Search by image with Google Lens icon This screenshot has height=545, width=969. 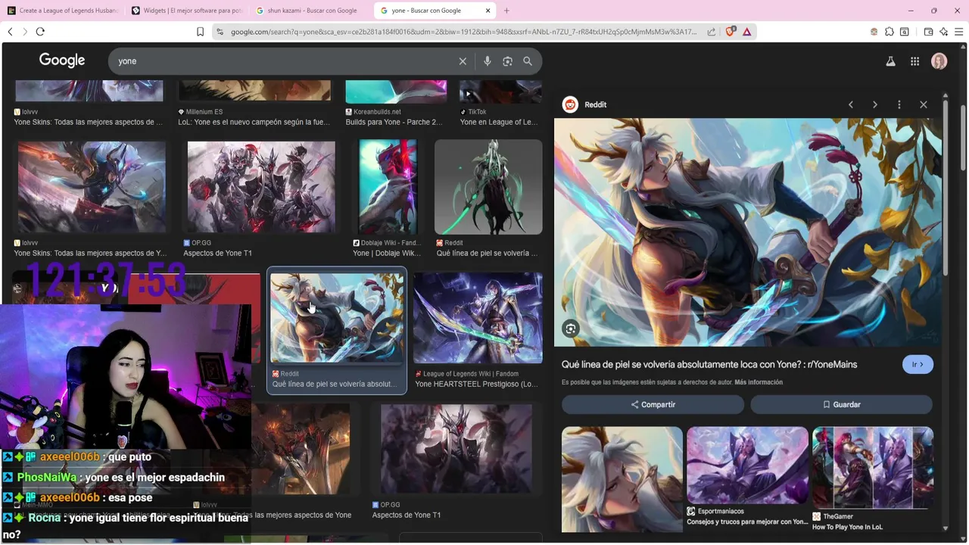click(508, 61)
